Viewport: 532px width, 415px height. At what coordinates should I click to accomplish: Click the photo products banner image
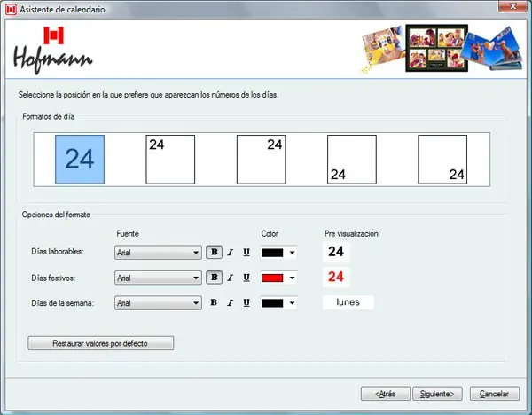pyautogui.click(x=442, y=49)
